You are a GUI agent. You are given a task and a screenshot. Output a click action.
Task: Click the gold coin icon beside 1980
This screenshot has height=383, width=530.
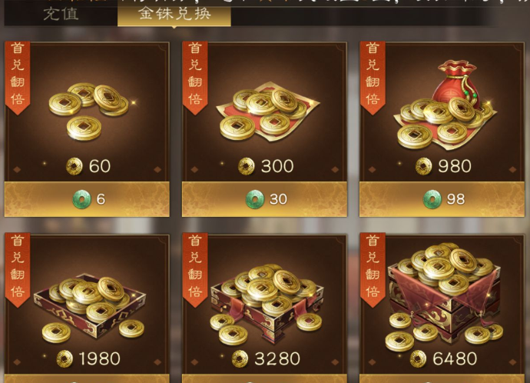pyautogui.click(x=65, y=358)
